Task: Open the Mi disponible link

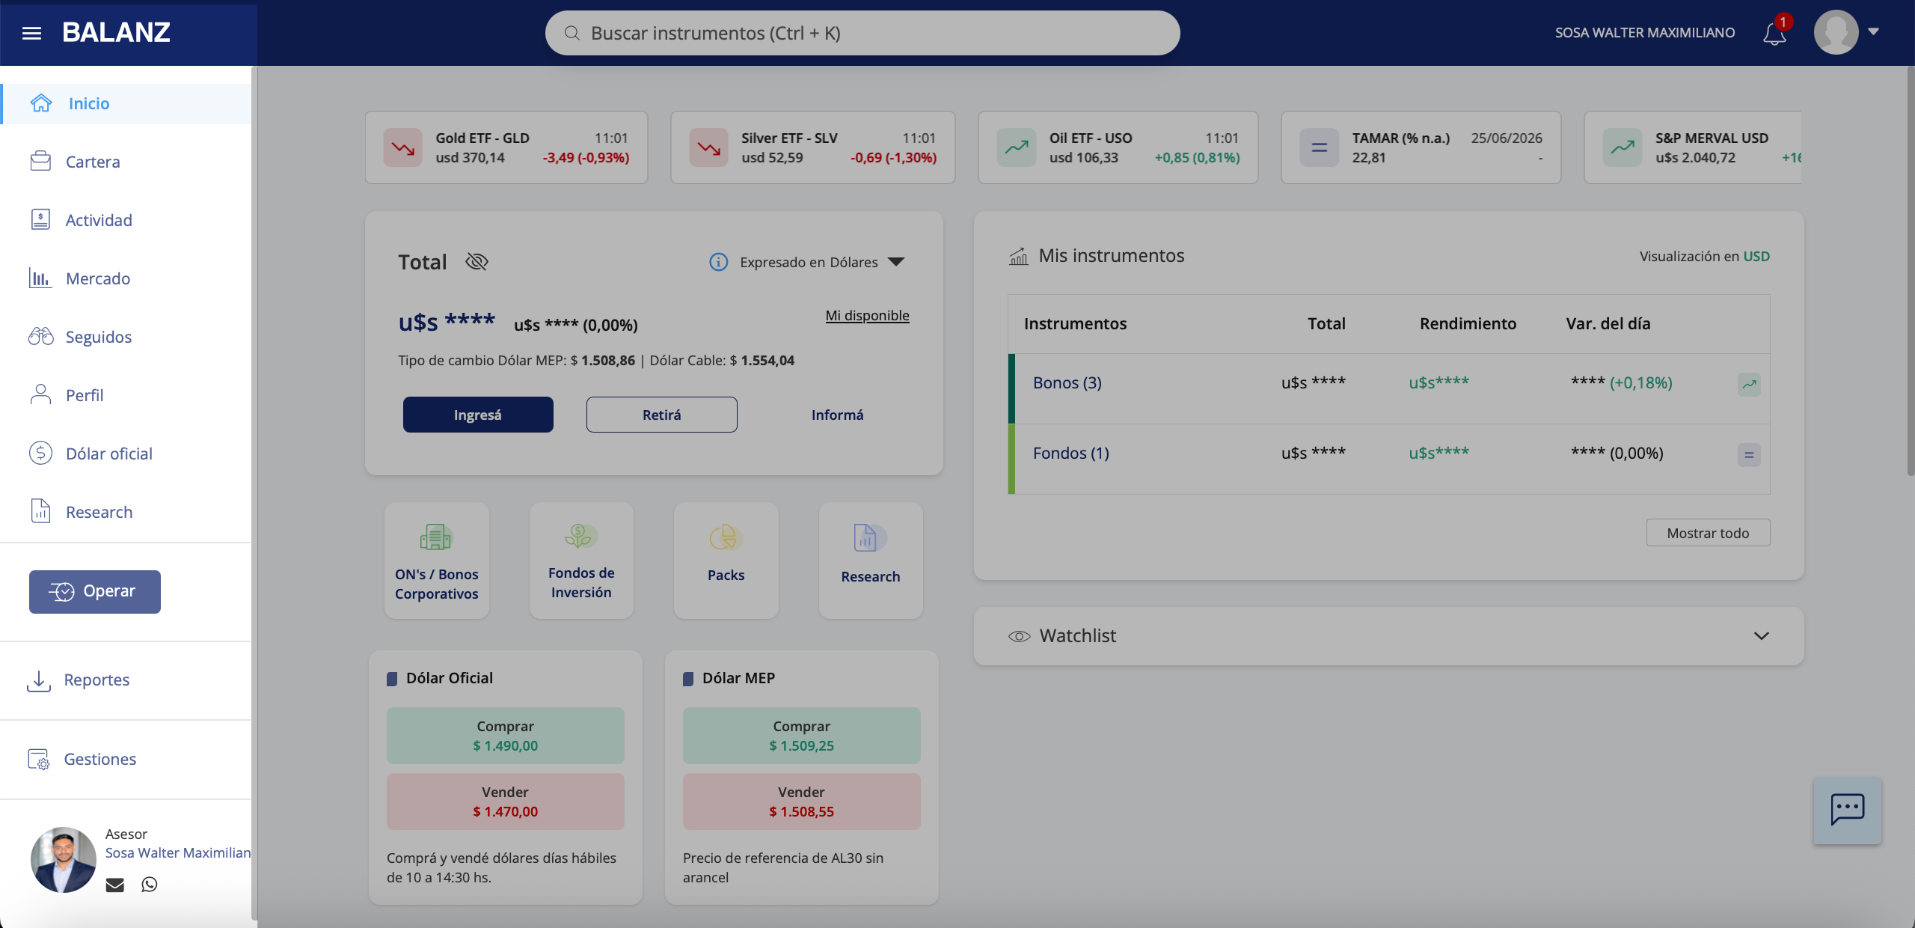Action: click(x=867, y=315)
